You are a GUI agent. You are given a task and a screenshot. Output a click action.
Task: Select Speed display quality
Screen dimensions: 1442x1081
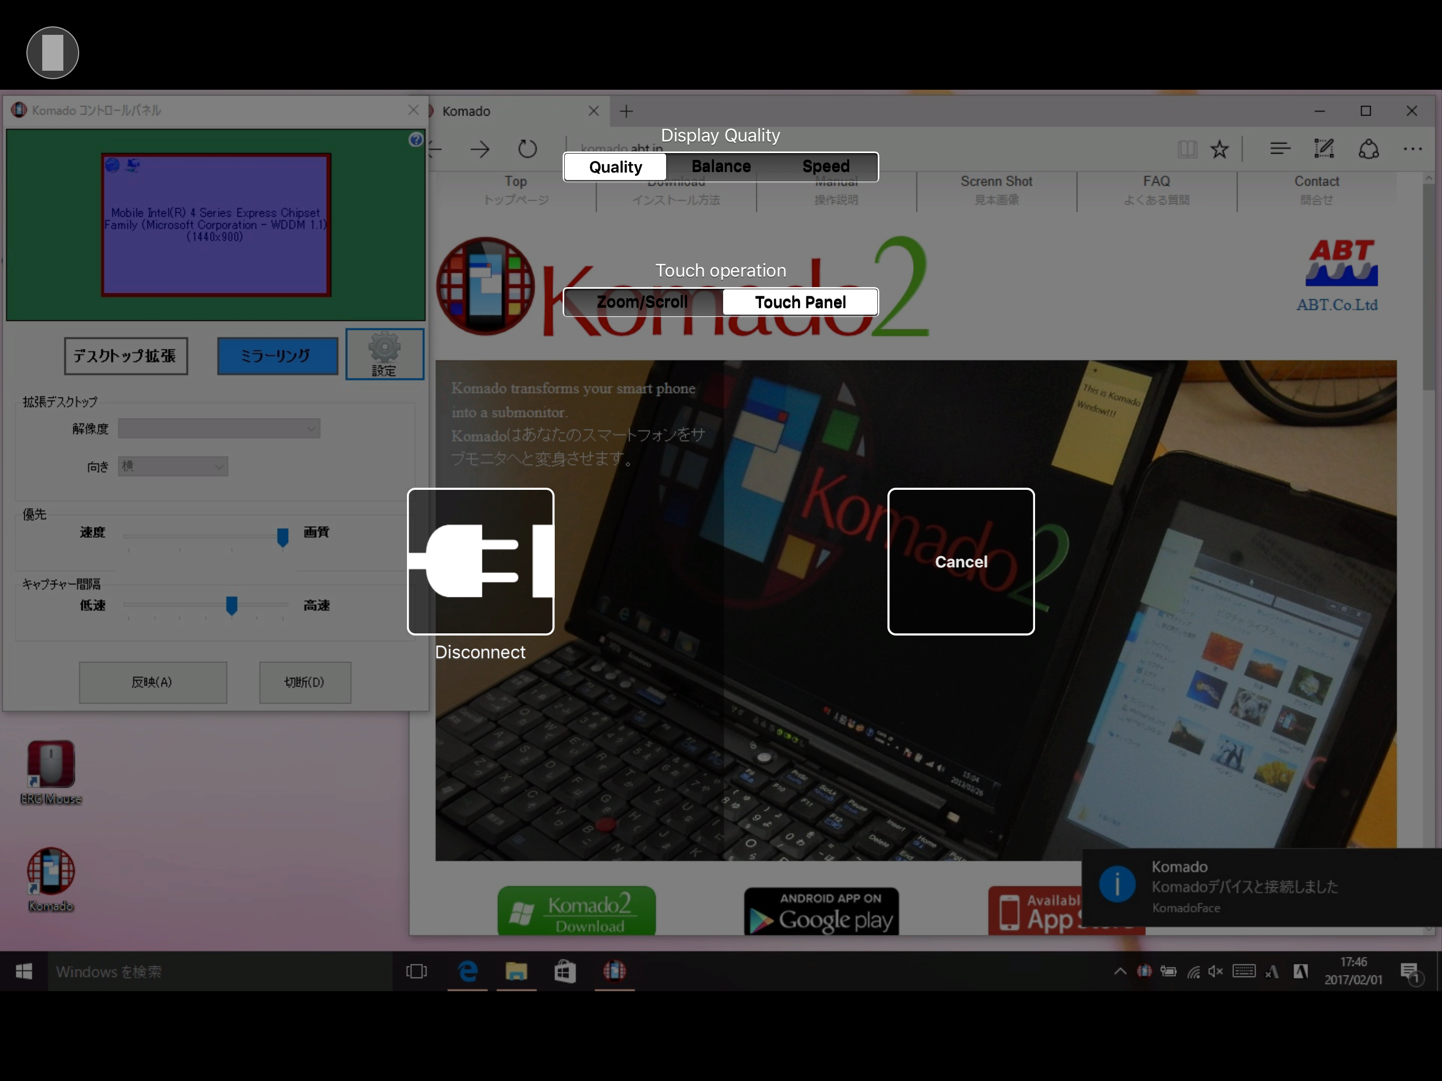pos(826,167)
